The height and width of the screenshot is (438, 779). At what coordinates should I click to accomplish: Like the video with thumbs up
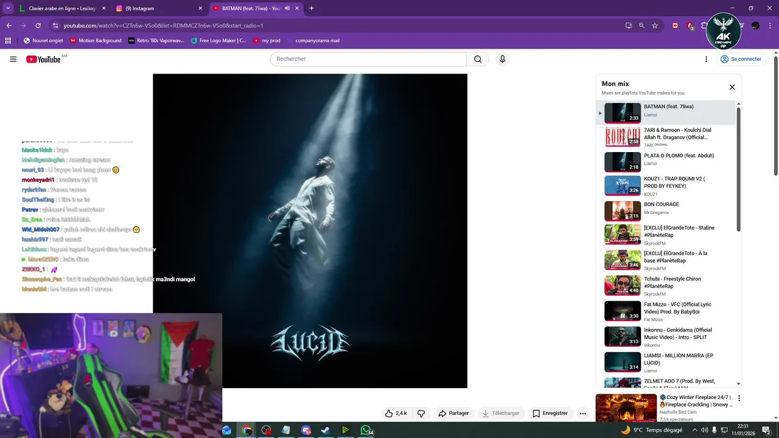tap(396, 413)
